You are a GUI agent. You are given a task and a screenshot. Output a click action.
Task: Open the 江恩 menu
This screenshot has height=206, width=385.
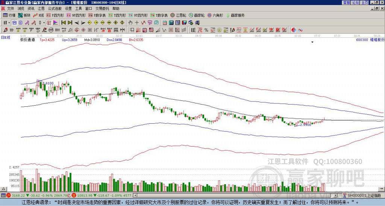coord(41,9)
